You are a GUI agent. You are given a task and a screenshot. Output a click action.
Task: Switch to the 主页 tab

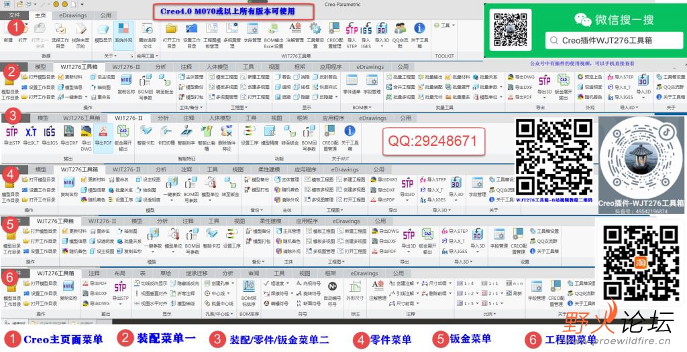[x=41, y=15]
